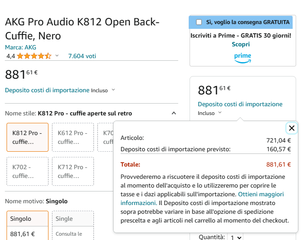Screen dimensions: 304x240
Task: Open the rating breakdown dropdown arrow
Action: pos(57,56)
